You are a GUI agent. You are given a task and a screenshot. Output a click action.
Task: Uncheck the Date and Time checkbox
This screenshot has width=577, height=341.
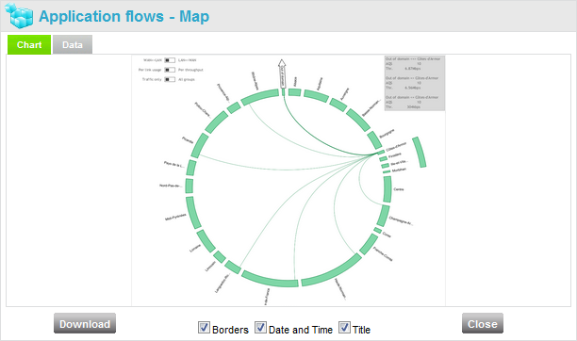click(x=260, y=327)
